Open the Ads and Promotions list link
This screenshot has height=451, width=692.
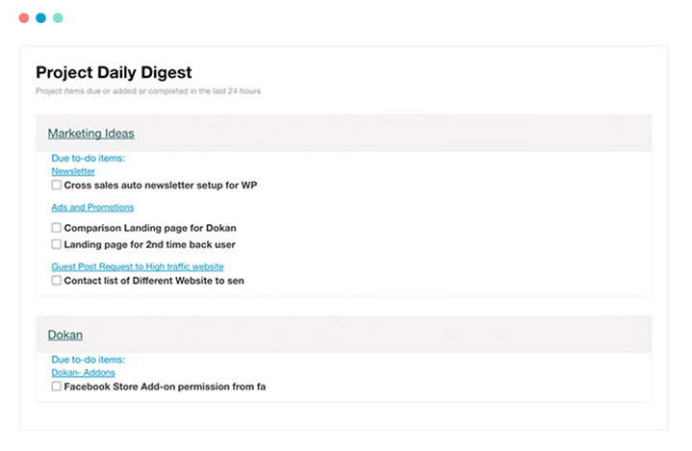pos(92,207)
